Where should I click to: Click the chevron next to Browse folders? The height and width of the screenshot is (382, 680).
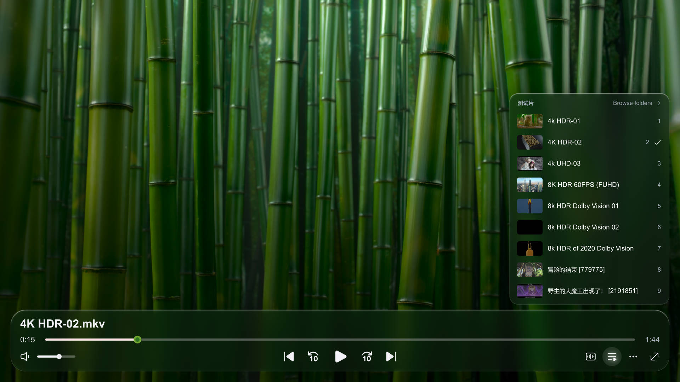point(659,103)
